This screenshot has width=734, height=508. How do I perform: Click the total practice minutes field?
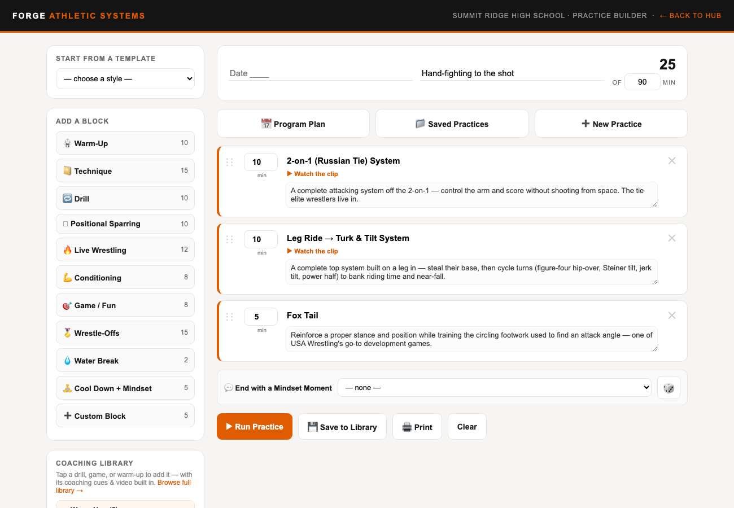(643, 82)
